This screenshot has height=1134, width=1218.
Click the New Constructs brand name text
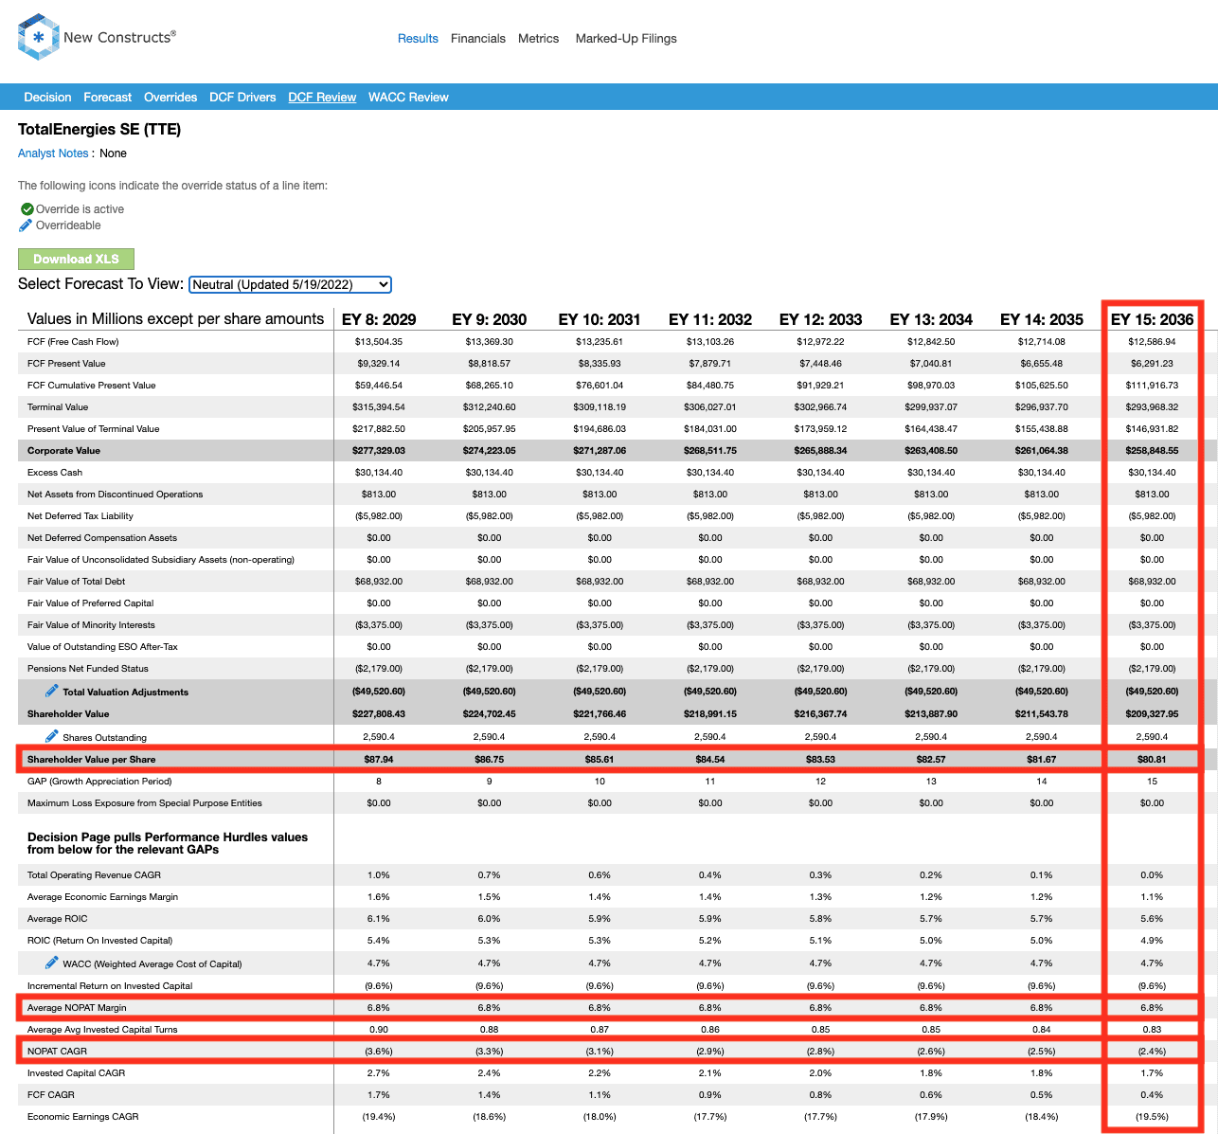(x=119, y=38)
